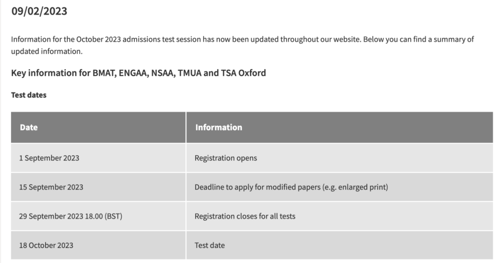This screenshot has height=263, width=502.
Task: Click the Test dates subheading
Action: pyautogui.click(x=29, y=95)
